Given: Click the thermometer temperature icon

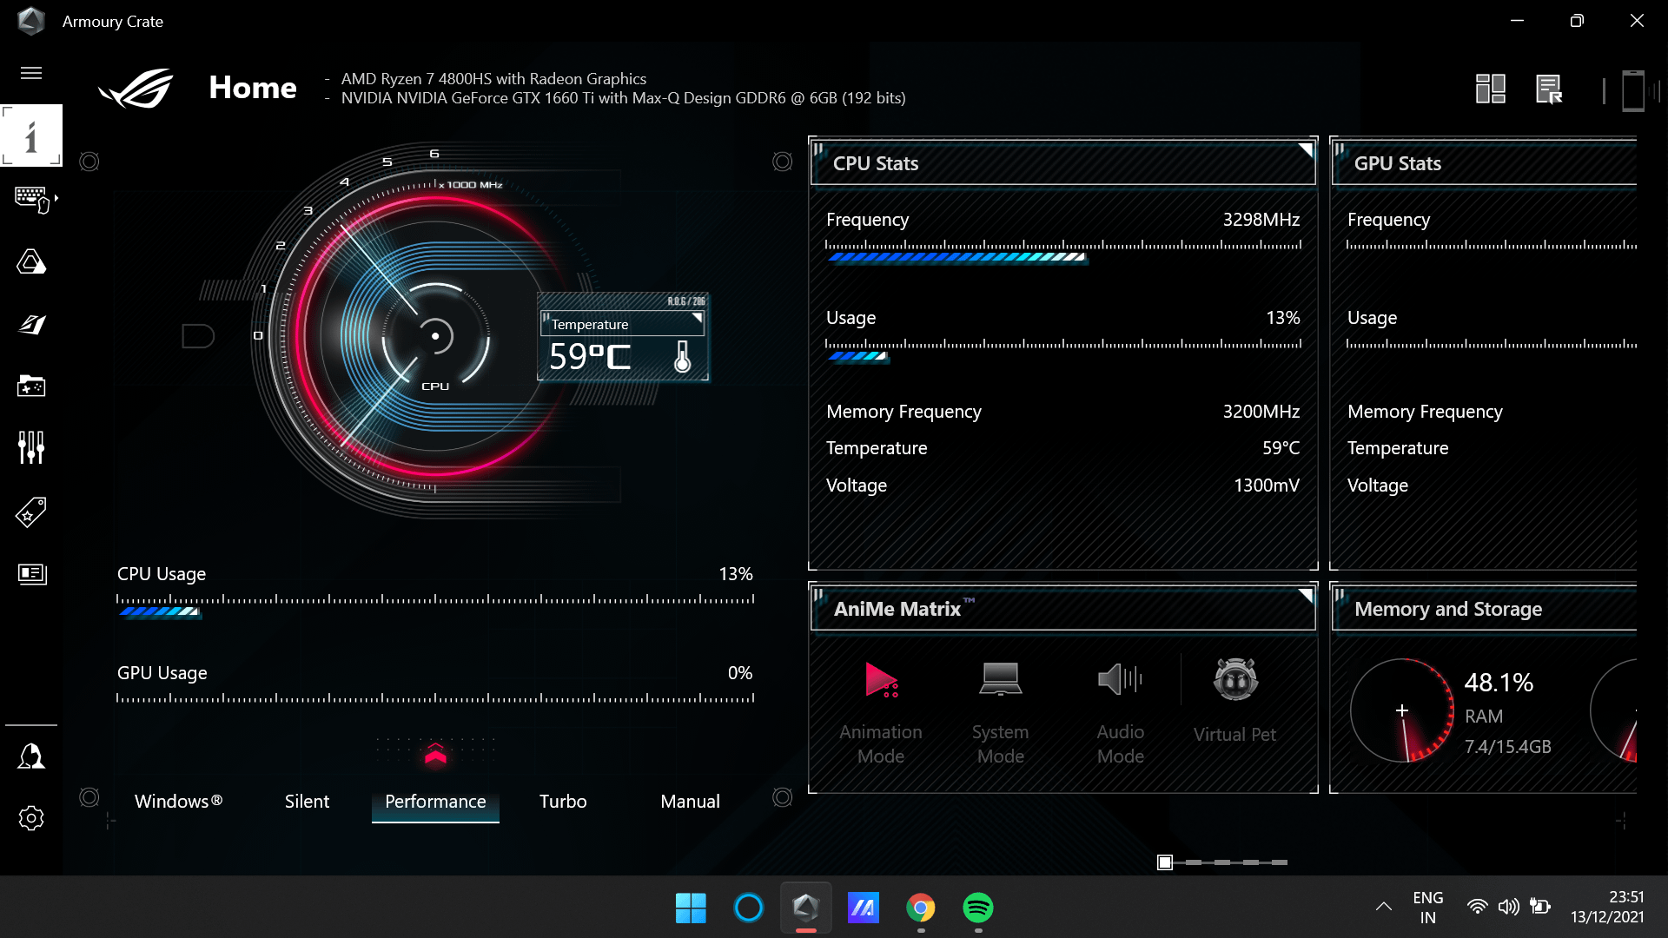Looking at the screenshot, I should [683, 356].
